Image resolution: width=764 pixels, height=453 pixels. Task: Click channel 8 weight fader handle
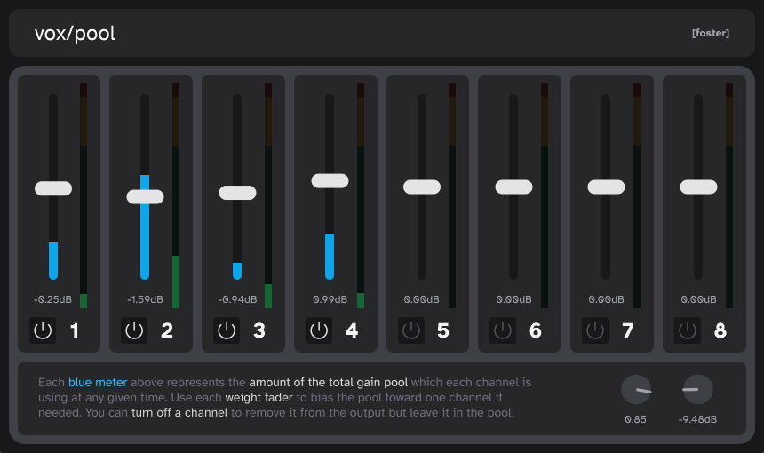click(x=699, y=187)
